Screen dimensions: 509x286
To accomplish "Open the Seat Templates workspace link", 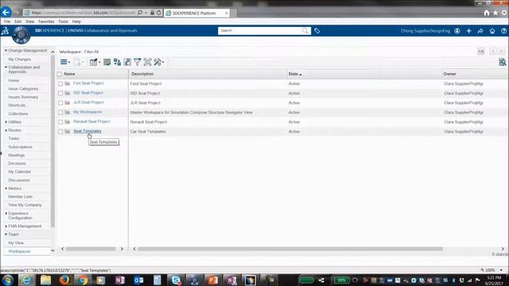I will tap(87, 131).
